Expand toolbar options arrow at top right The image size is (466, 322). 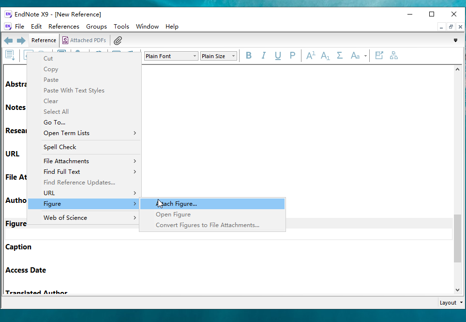point(455,41)
